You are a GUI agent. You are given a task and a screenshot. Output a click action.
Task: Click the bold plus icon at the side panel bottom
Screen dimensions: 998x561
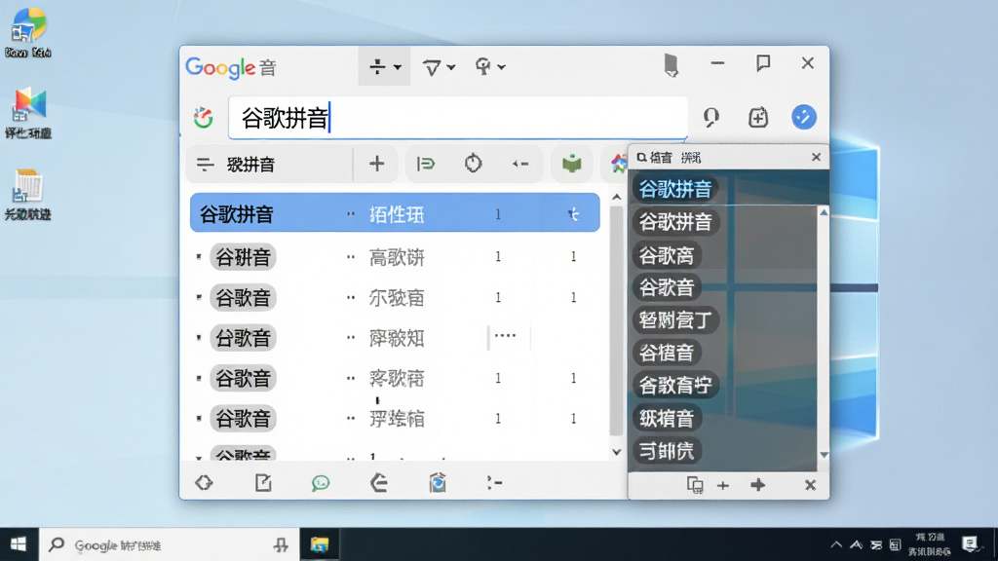[x=757, y=485]
